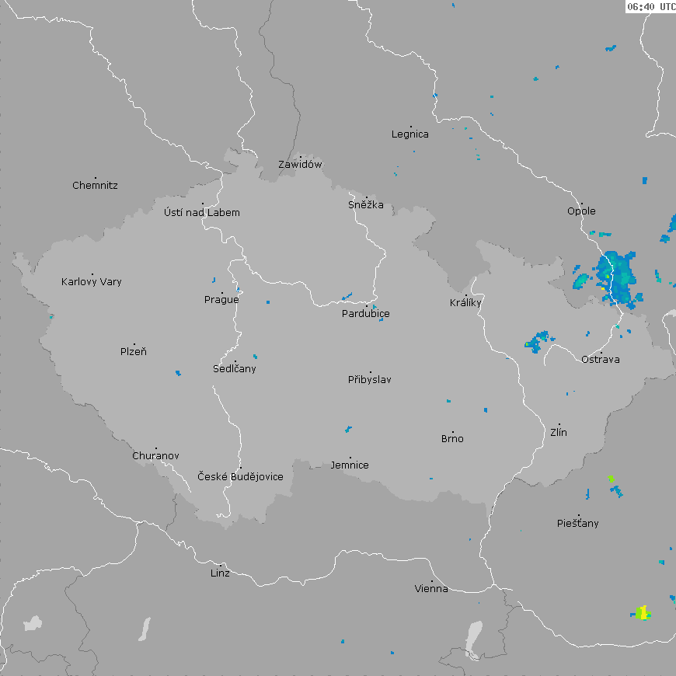
Task: Click the Vienna city label
Action: (431, 589)
